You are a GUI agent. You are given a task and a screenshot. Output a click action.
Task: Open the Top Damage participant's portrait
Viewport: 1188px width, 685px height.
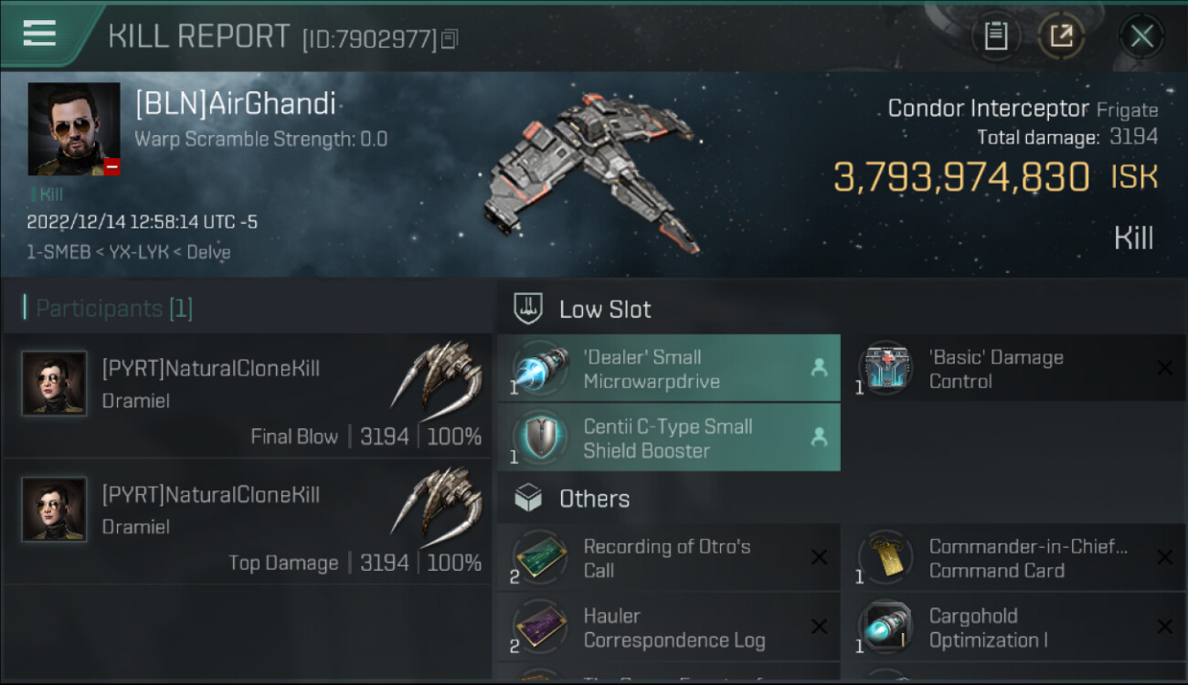[x=55, y=509]
